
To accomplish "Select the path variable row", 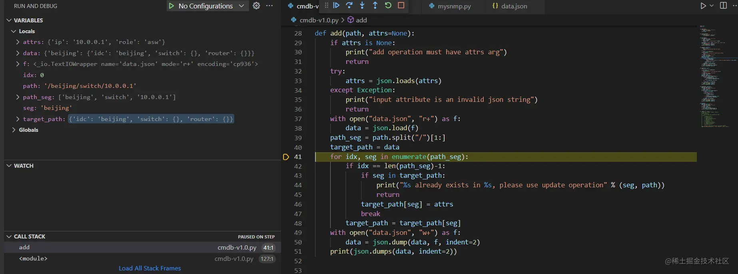I will pos(142,86).
